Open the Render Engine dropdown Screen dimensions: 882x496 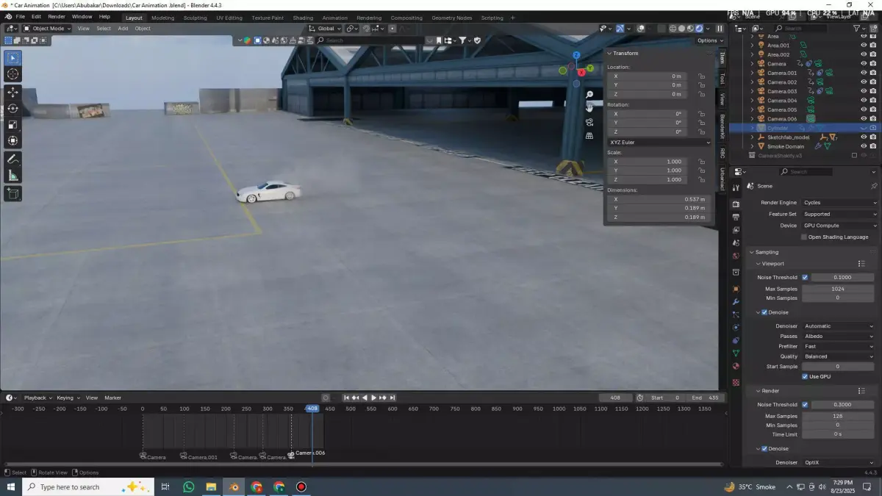(x=839, y=203)
